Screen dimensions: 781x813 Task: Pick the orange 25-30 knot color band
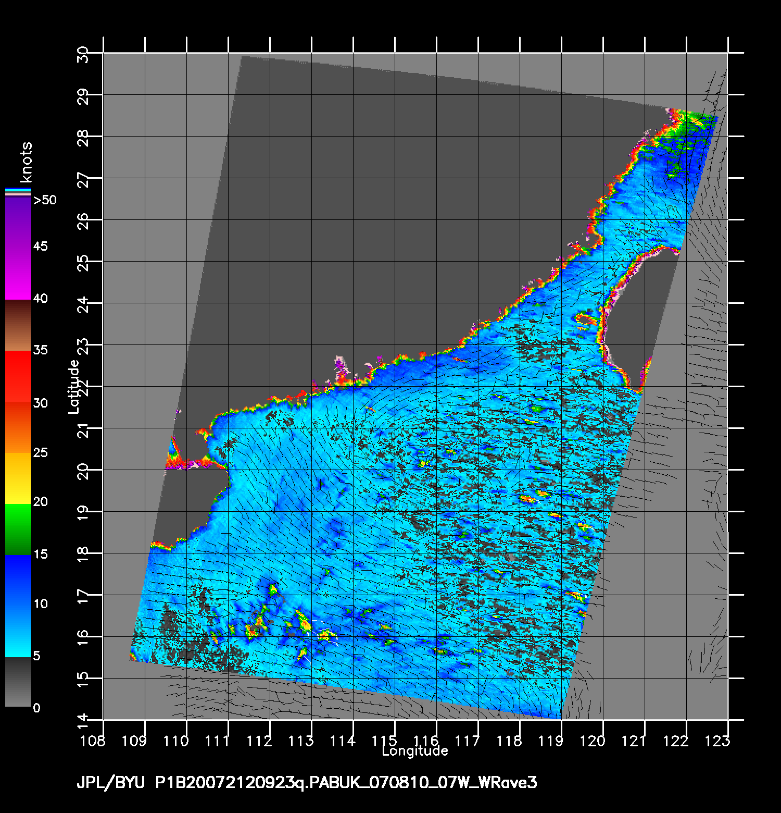(18, 427)
